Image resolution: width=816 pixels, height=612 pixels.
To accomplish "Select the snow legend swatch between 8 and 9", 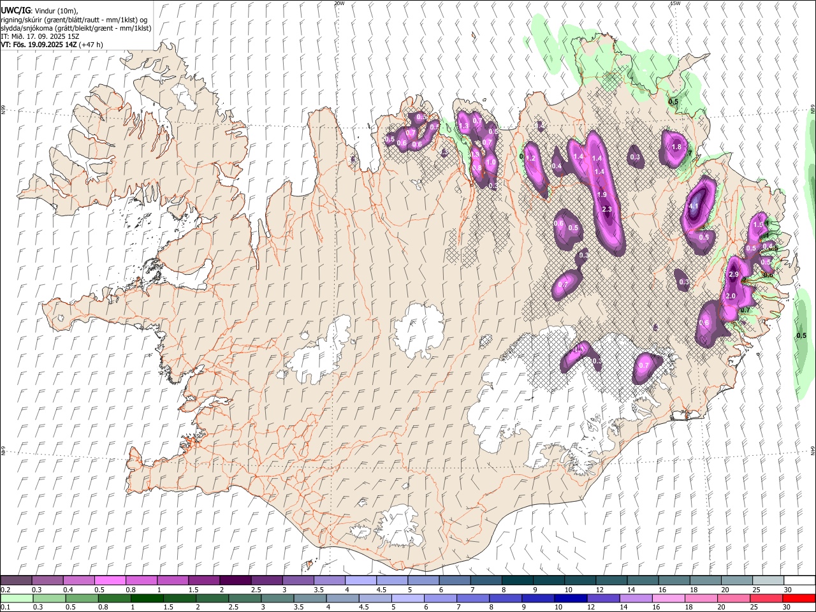I will coord(517,580).
